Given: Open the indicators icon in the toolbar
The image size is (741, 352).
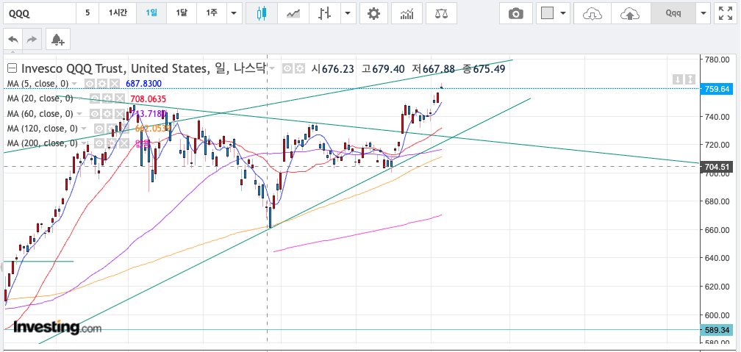Looking at the screenshot, I should pos(407,14).
